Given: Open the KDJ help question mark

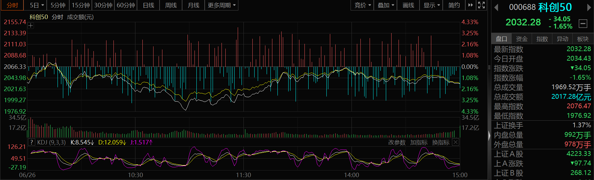Looking at the screenshot, I should click(x=31, y=142).
